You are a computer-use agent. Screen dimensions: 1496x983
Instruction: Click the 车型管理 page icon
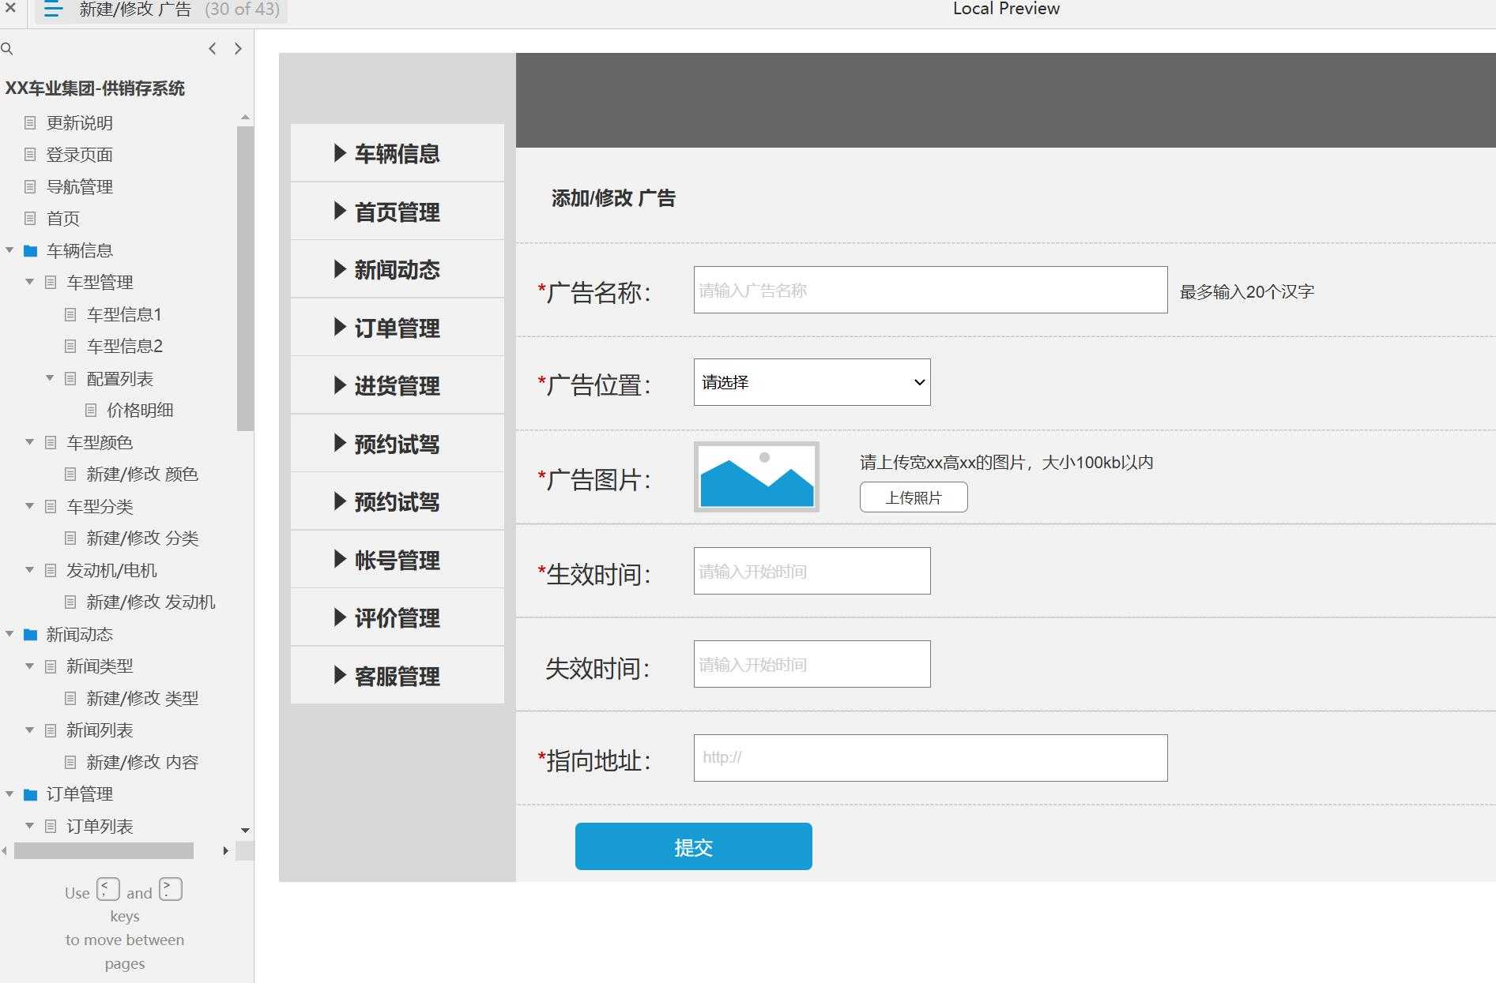click(50, 282)
